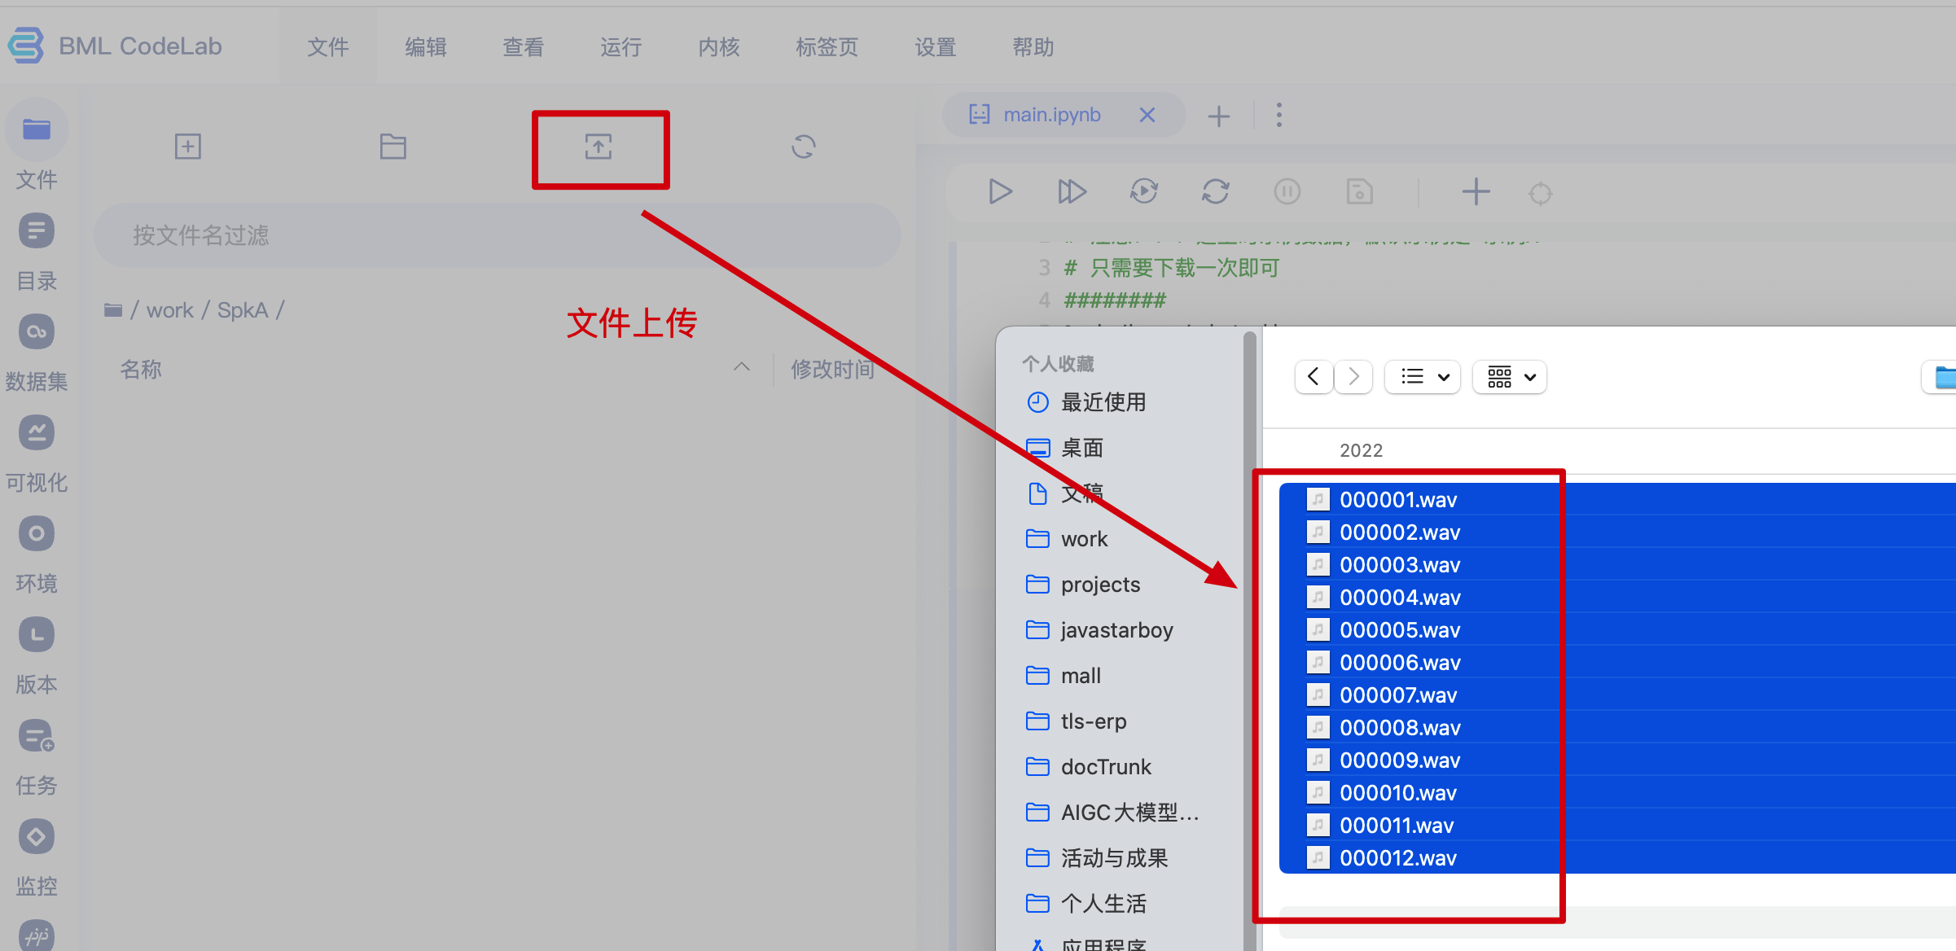Close the main.ipynb tab

tap(1147, 115)
